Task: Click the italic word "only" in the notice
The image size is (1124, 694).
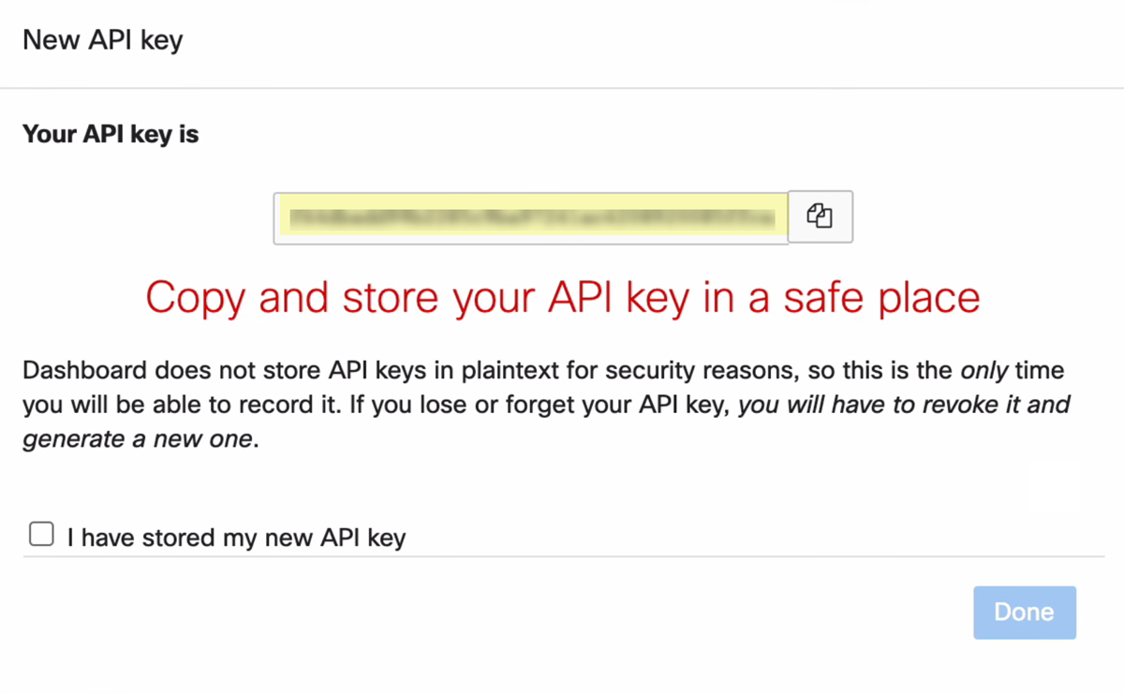Action: point(984,370)
